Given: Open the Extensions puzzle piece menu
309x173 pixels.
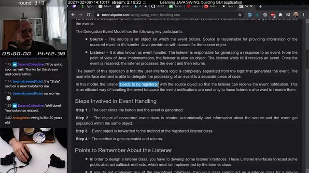Looking at the screenshot, I should click(x=280, y=15).
